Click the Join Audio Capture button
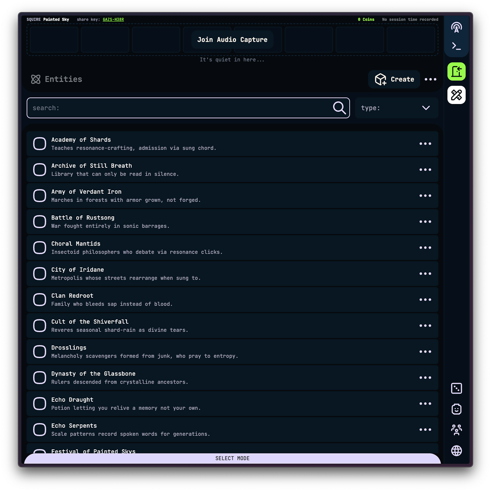The height and width of the screenshot is (491, 491). pos(232,40)
